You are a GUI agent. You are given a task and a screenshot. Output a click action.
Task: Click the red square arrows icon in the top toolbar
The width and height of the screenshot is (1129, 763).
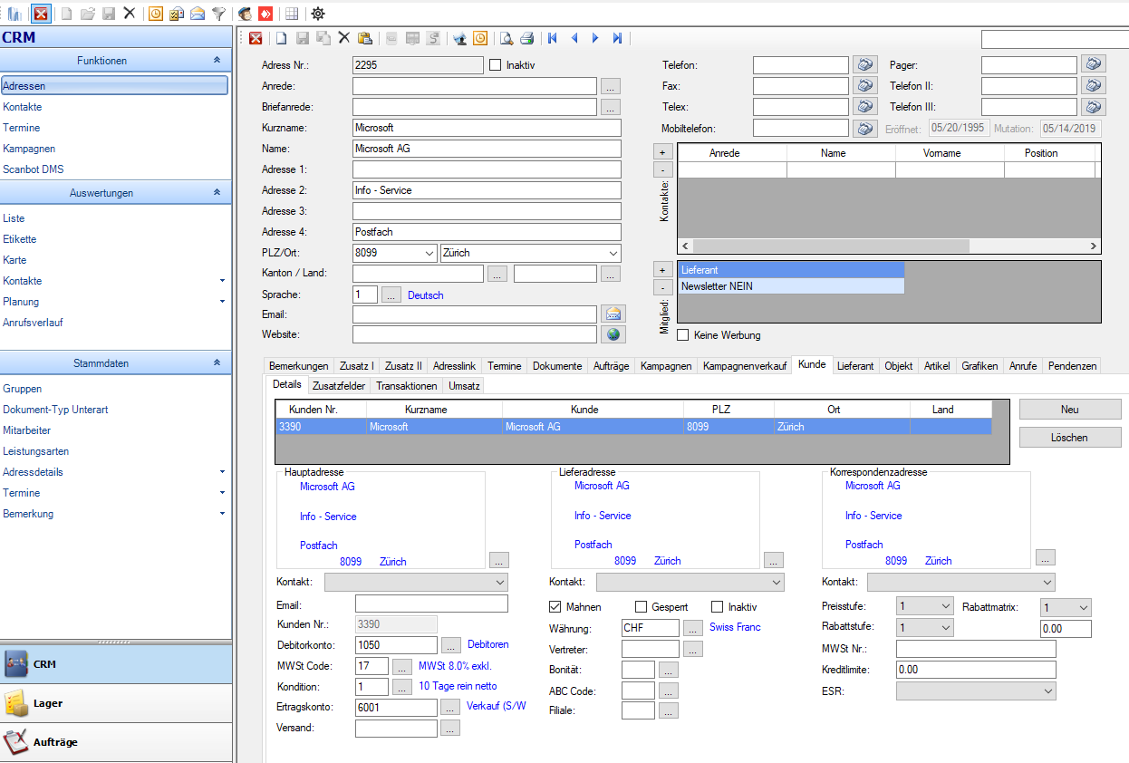(265, 14)
